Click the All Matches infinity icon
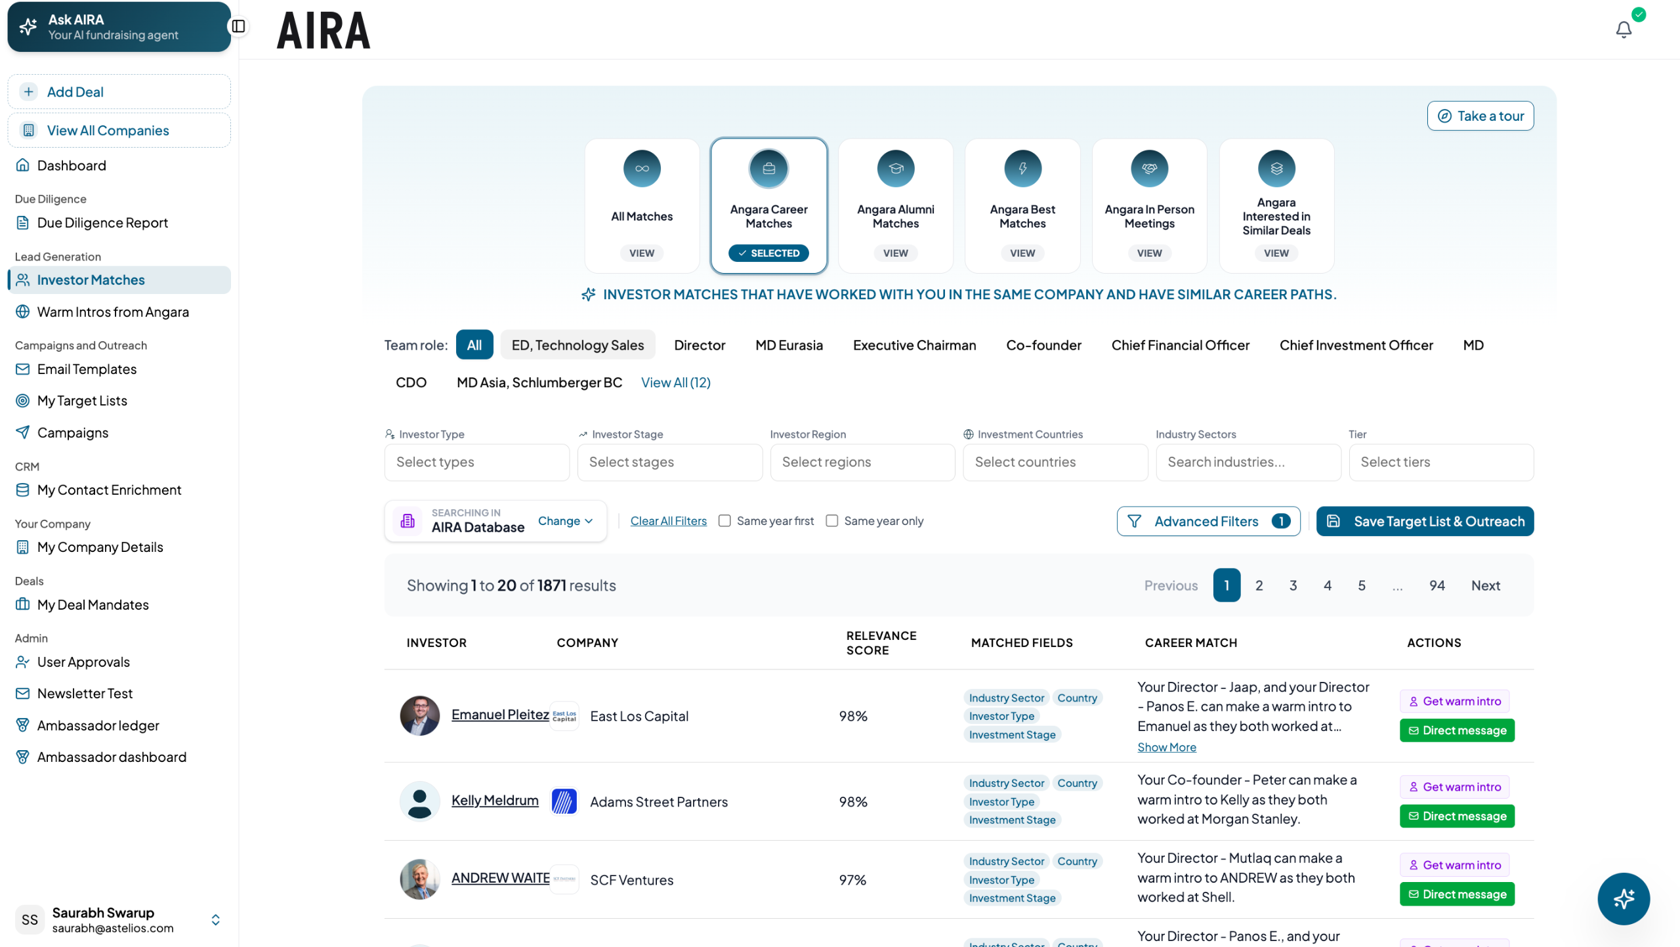1680x947 pixels. (642, 169)
